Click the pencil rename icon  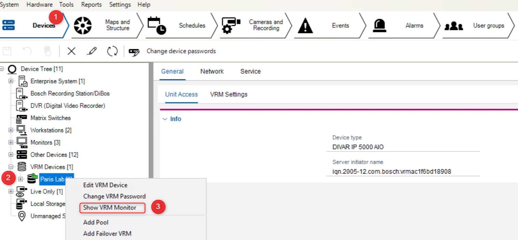[91, 51]
